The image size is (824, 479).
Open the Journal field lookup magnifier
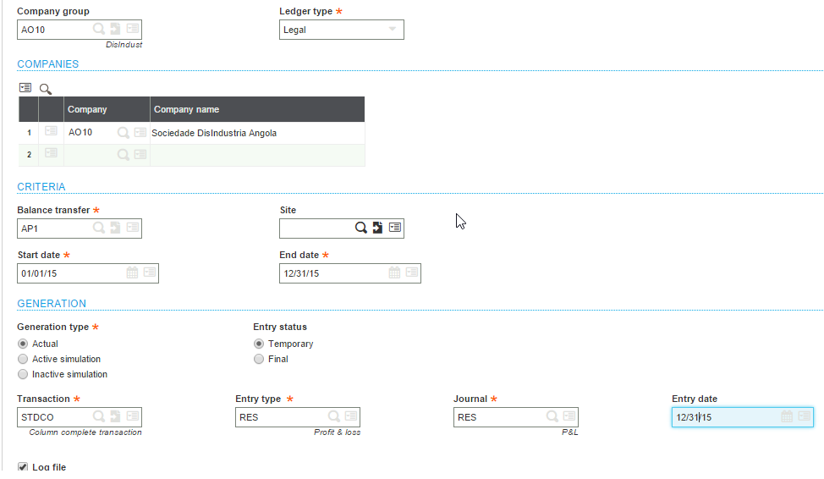pyautogui.click(x=552, y=416)
